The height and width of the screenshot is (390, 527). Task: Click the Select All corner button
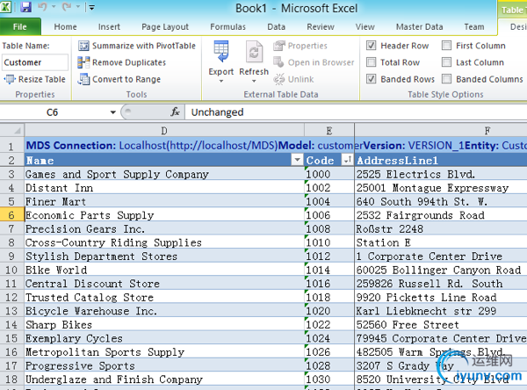pos(12,130)
